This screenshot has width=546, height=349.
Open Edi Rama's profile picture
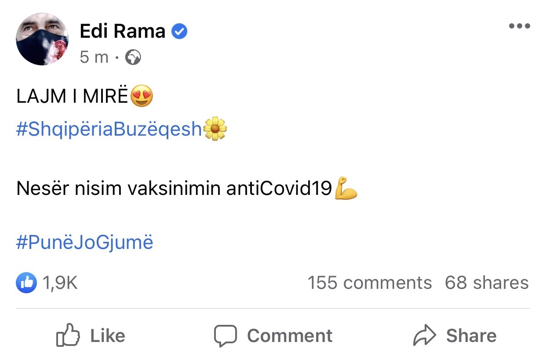click(x=42, y=39)
